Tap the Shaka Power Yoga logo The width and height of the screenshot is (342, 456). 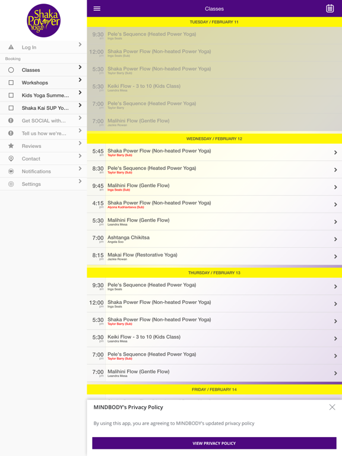43,20
